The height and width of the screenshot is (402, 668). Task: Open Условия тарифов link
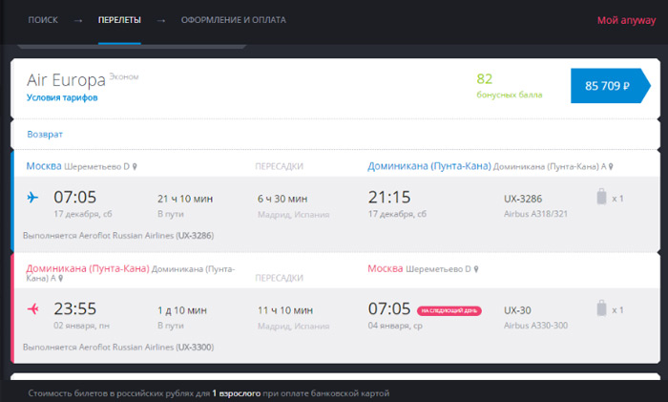pyautogui.click(x=62, y=97)
